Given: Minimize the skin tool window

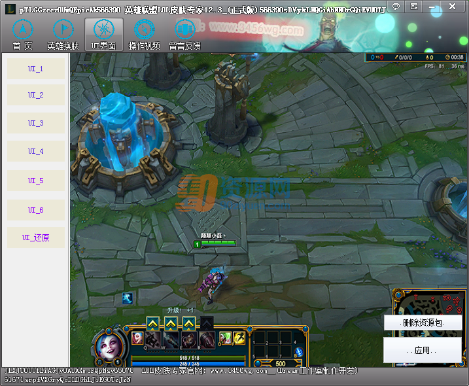Looking at the screenshot, I should [431, 7].
